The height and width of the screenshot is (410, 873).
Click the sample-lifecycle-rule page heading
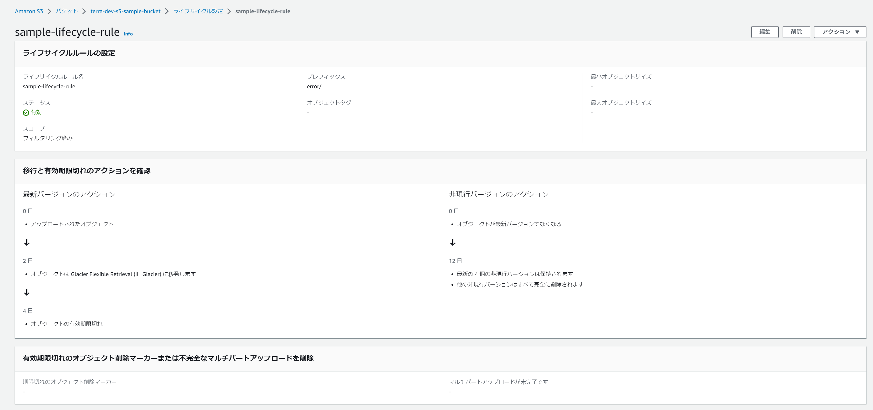pyautogui.click(x=67, y=32)
